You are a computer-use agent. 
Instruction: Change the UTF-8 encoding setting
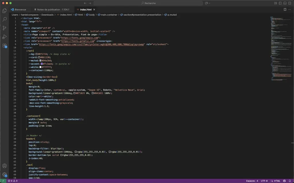click(x=264, y=181)
